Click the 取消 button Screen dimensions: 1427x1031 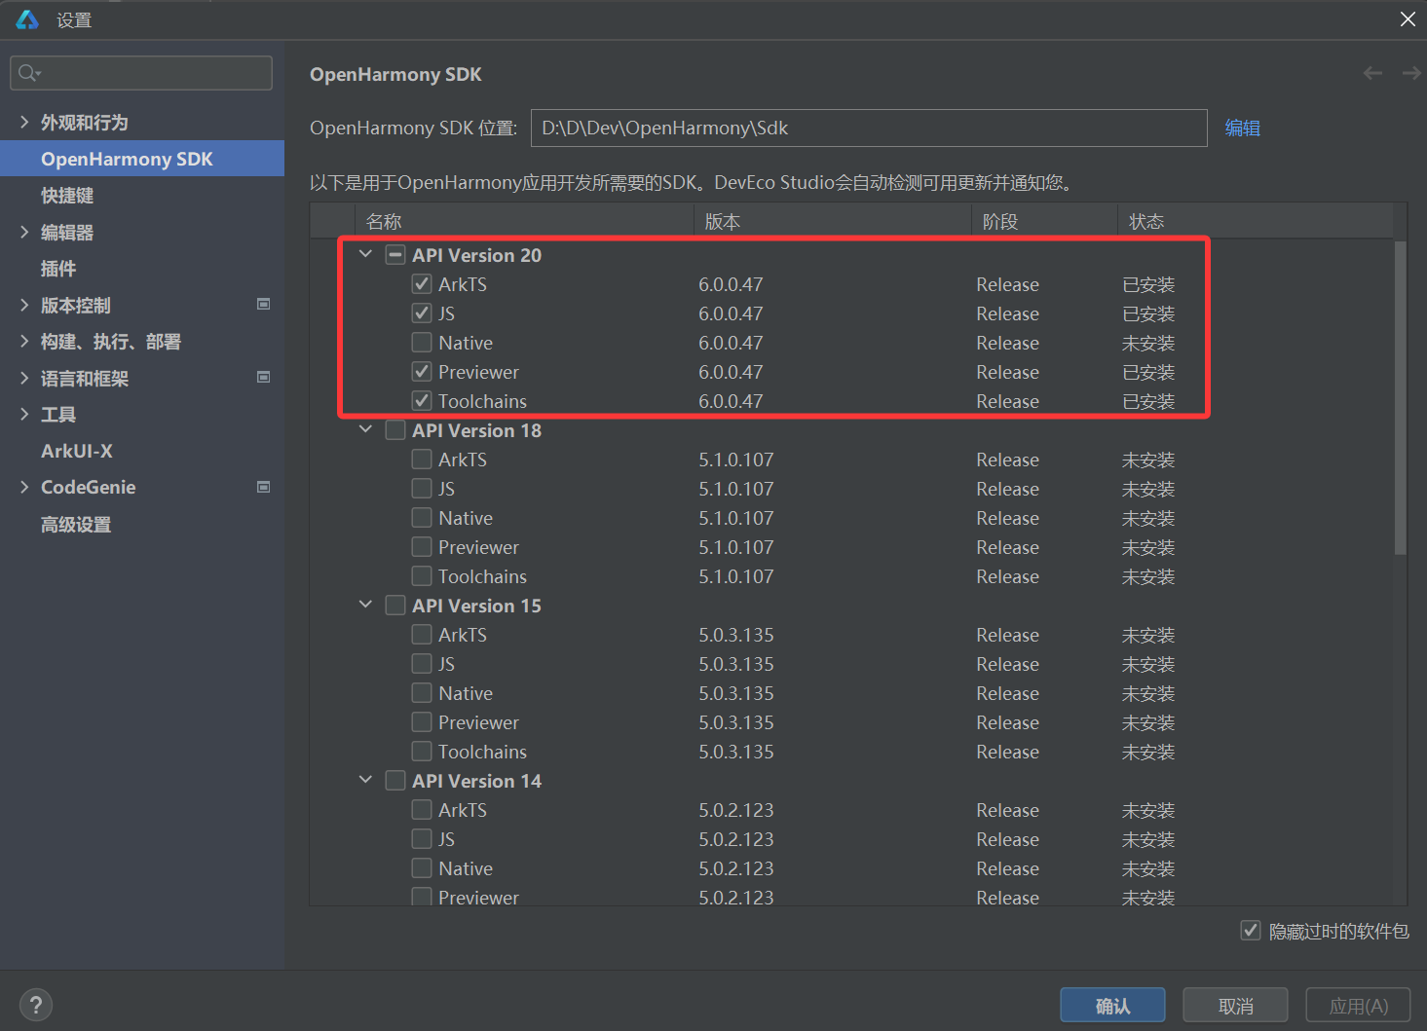pyautogui.click(x=1235, y=1006)
